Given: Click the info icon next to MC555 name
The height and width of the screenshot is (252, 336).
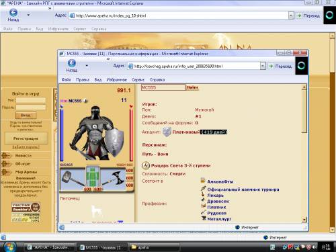Looking at the screenshot, I should point(85,101).
